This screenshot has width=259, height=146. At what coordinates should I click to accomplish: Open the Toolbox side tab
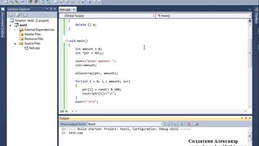click(x=256, y=17)
